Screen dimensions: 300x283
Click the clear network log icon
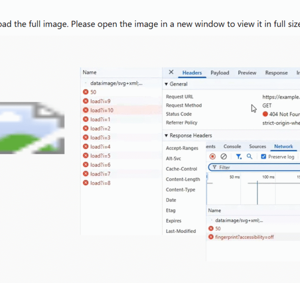(x=223, y=157)
